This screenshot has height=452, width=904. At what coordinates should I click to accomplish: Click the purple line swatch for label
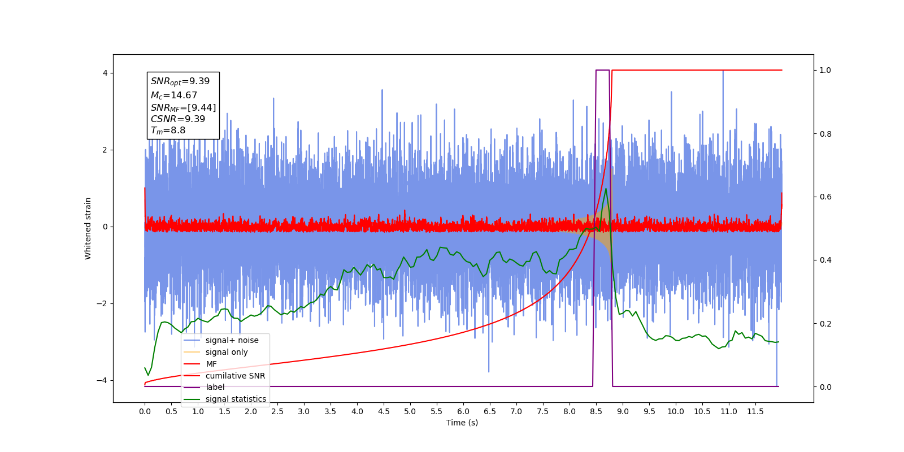(x=192, y=387)
